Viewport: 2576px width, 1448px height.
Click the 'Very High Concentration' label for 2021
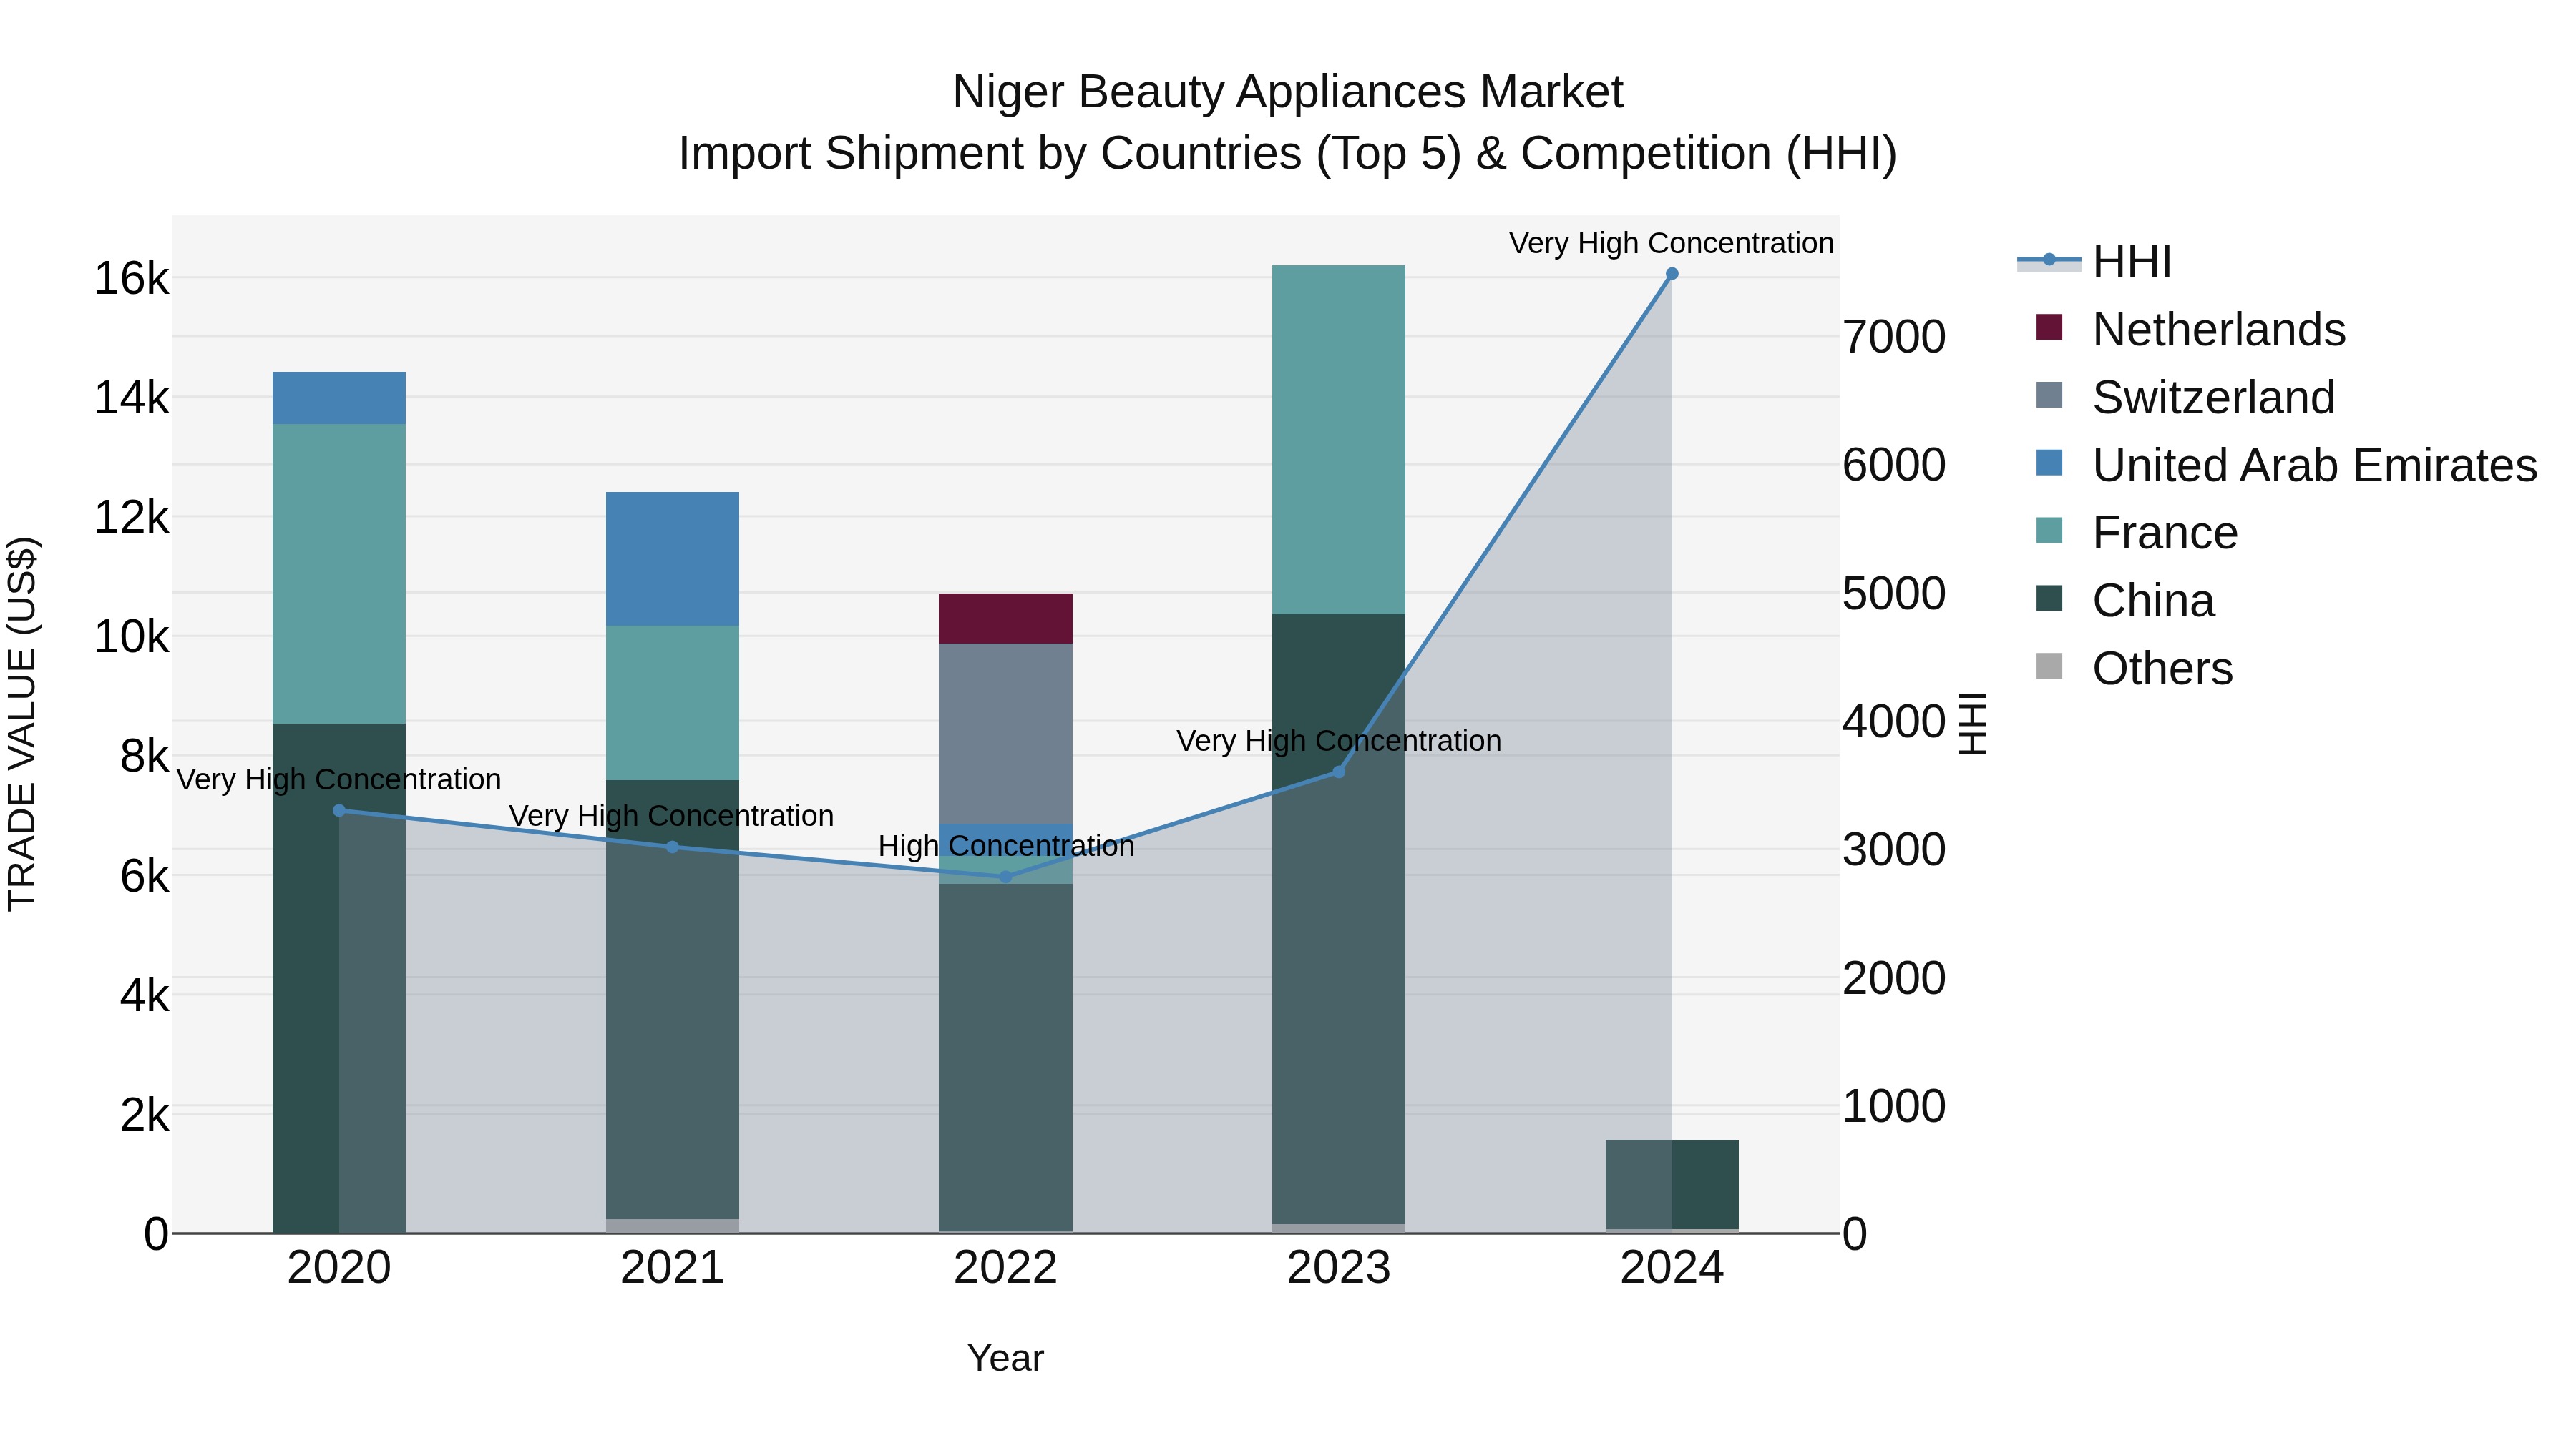click(671, 815)
